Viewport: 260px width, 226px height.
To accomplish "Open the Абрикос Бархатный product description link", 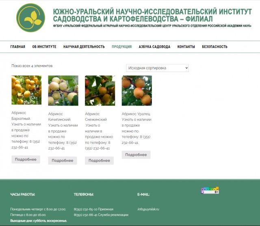I will click(x=26, y=130).
